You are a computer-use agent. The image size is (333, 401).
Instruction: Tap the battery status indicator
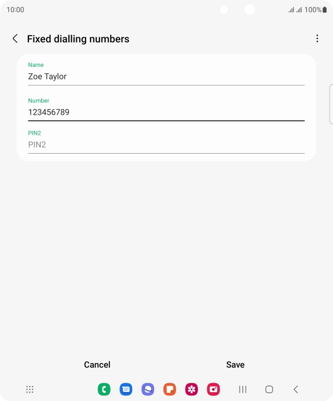tap(325, 9)
